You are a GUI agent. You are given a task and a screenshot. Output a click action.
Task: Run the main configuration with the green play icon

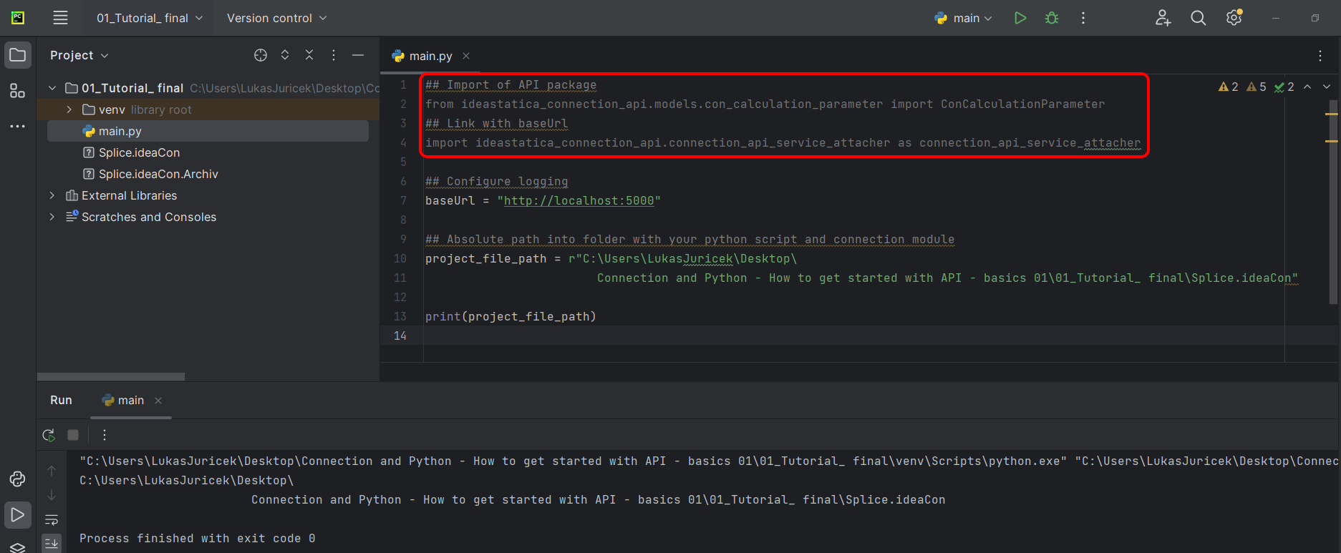click(x=1020, y=18)
